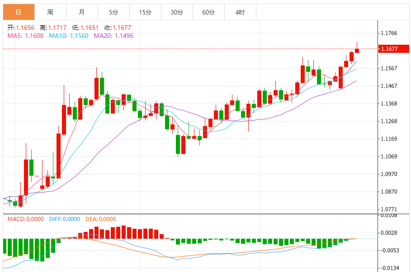Click the 1.1169 price axis label
The height and width of the screenshot is (272, 411).
point(389,139)
